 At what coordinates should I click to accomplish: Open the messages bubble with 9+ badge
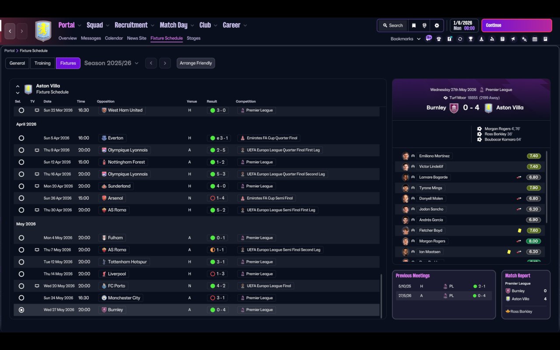(x=429, y=38)
